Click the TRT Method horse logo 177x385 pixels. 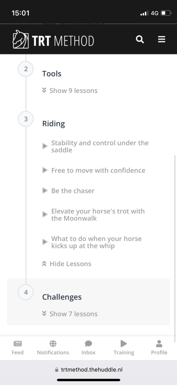click(21, 39)
